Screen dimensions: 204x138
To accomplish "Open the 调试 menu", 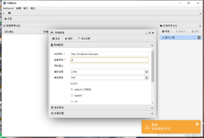I will click(33, 8).
